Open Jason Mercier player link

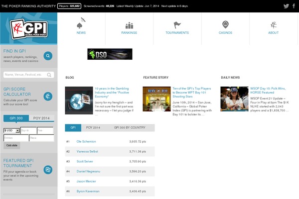click(x=86, y=181)
